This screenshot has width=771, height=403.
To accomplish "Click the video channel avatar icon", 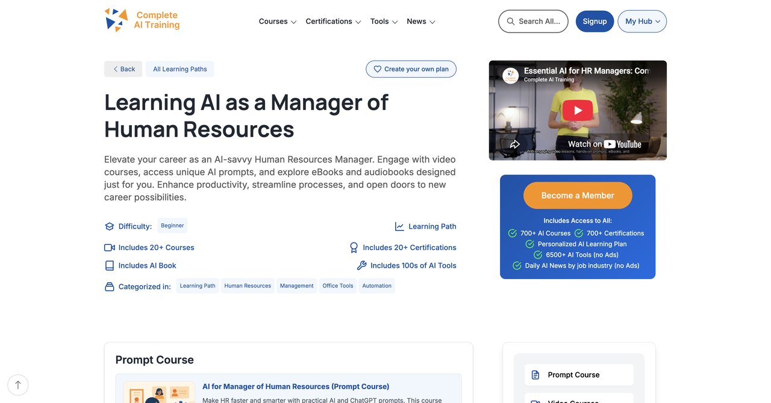I will (x=511, y=75).
